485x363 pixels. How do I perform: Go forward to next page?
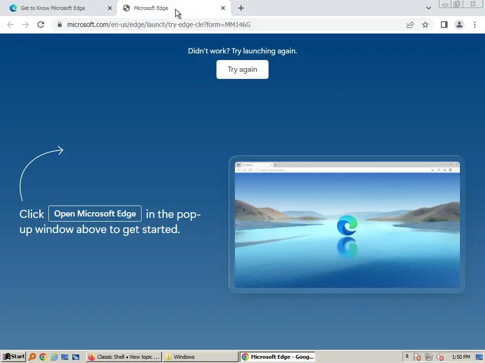coord(26,25)
